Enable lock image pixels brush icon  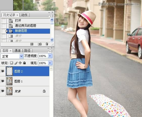tap(16, 63)
